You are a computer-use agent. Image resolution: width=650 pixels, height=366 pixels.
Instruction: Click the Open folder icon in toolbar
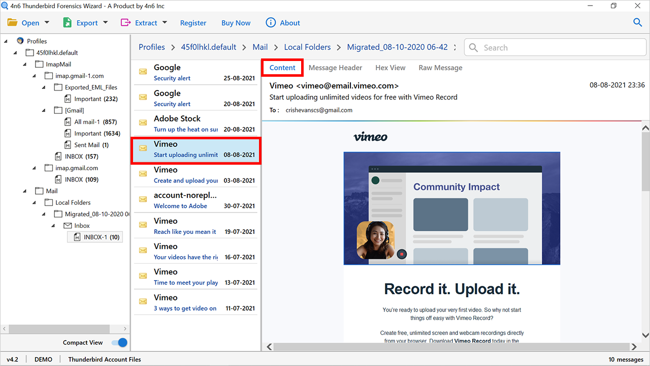tap(12, 23)
